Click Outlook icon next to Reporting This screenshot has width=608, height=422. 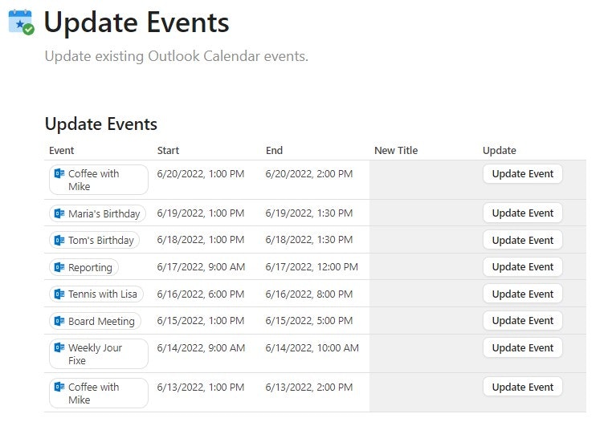click(x=59, y=267)
